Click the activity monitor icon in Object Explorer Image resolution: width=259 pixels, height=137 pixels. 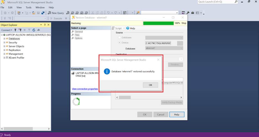click(x=38, y=30)
